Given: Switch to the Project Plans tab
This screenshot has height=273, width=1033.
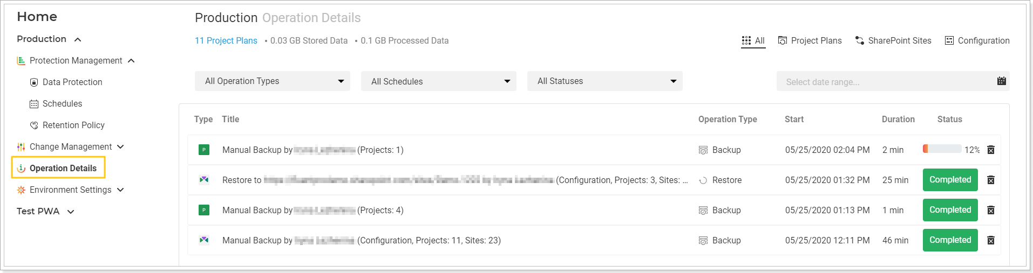Looking at the screenshot, I should (x=810, y=40).
